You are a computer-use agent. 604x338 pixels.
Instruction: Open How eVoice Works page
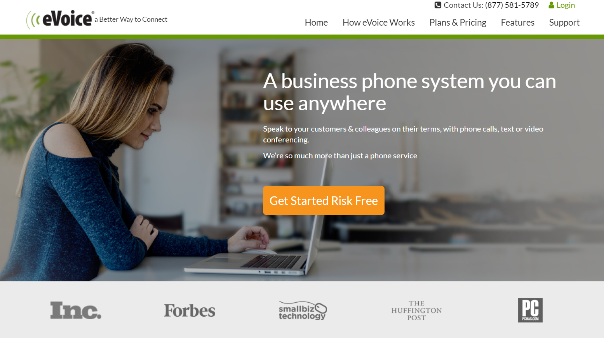tap(379, 23)
